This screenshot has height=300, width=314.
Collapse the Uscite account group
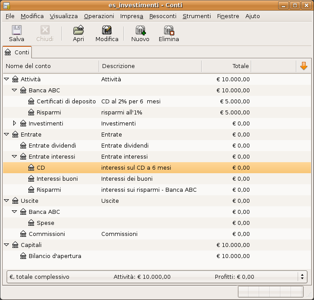coord(7,201)
